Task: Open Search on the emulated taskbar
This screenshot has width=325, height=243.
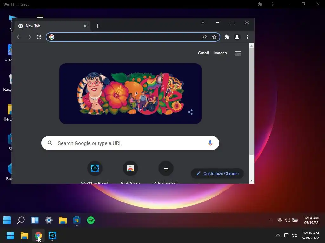Action: point(21,220)
